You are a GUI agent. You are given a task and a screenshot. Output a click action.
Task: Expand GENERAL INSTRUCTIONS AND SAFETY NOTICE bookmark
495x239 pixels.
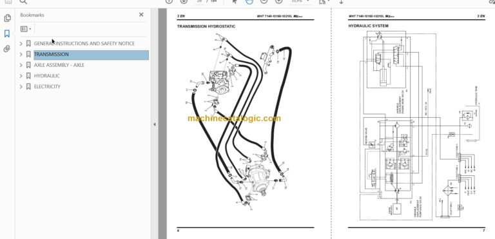click(x=21, y=44)
